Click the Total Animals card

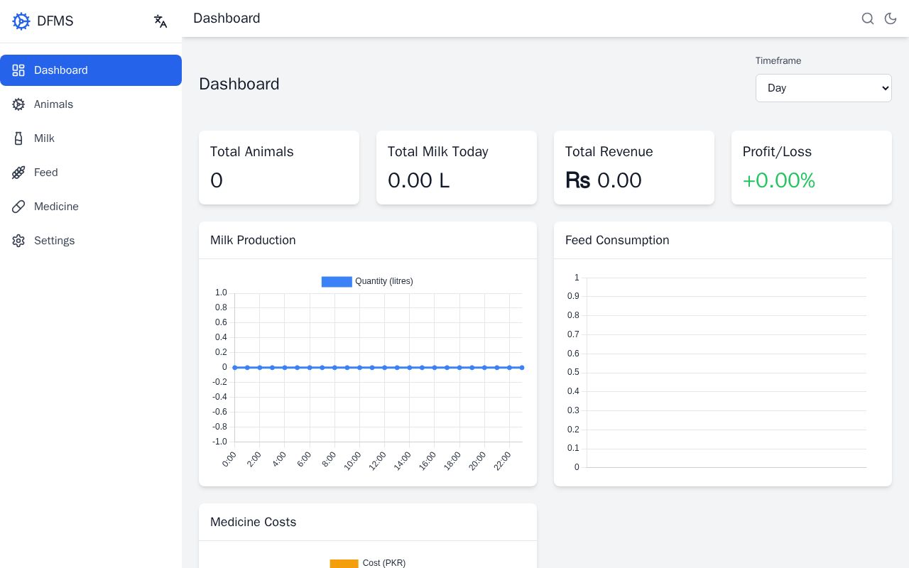coord(279,168)
